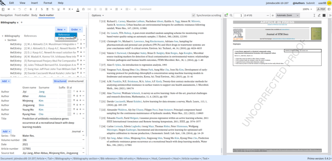Remove the Volume number field
This screenshot has width=332, height=161.
coord(83,140)
